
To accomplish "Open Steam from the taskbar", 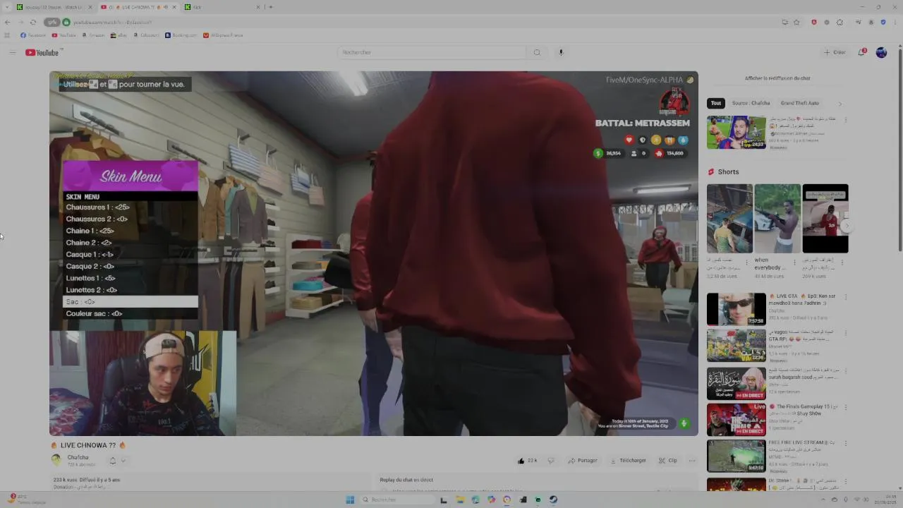I will (x=553, y=500).
